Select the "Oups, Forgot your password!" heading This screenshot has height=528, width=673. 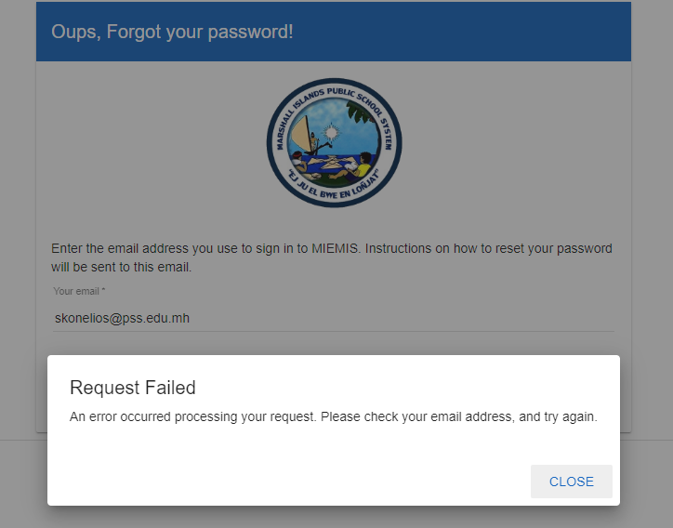[172, 32]
